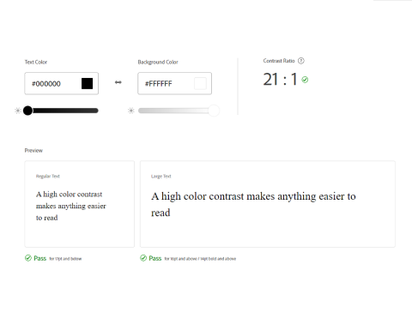The width and height of the screenshot is (412, 312).
Task: Open the Contrast Ratio help icon
Action: tap(301, 61)
